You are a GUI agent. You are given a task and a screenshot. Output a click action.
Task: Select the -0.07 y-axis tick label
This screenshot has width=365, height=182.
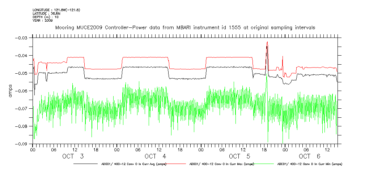click(24, 109)
